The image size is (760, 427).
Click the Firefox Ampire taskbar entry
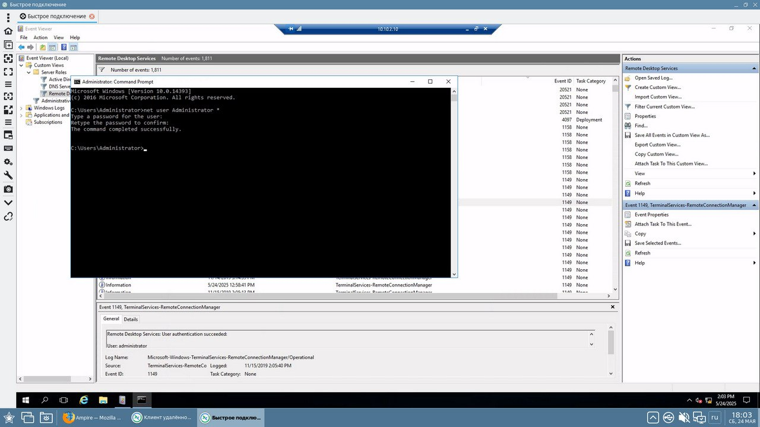coord(93,418)
